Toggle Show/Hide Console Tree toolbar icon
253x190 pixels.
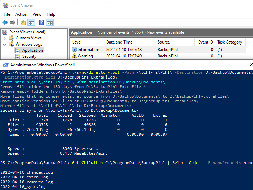pos(31,22)
